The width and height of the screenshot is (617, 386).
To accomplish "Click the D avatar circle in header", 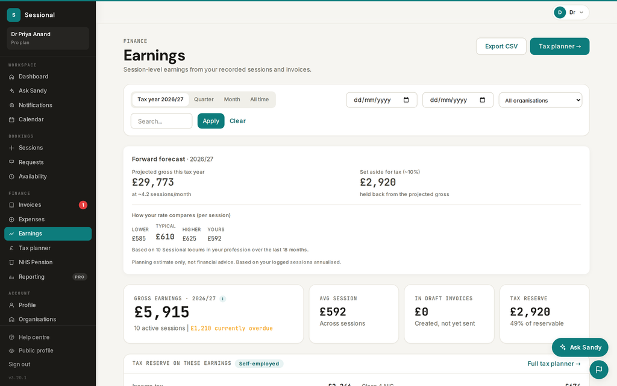I will tap(560, 13).
